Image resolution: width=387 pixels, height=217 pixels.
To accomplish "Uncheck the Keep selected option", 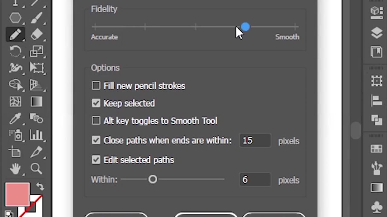I will pos(96,103).
